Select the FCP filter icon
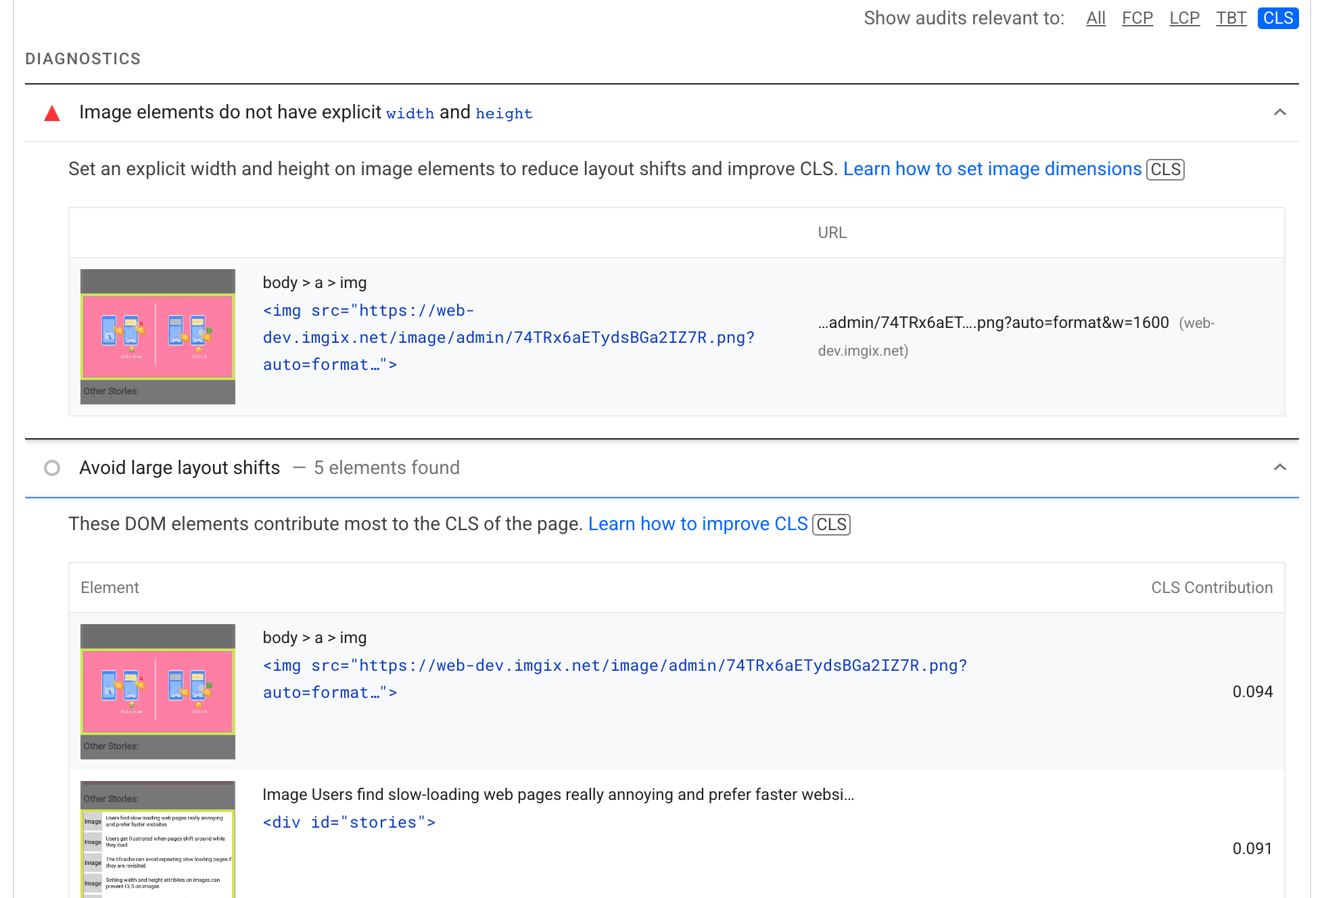Image resolution: width=1320 pixels, height=898 pixels. tap(1139, 17)
